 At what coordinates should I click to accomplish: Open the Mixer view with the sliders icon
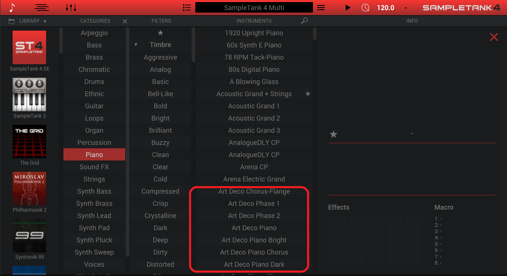pyautogui.click(x=71, y=8)
